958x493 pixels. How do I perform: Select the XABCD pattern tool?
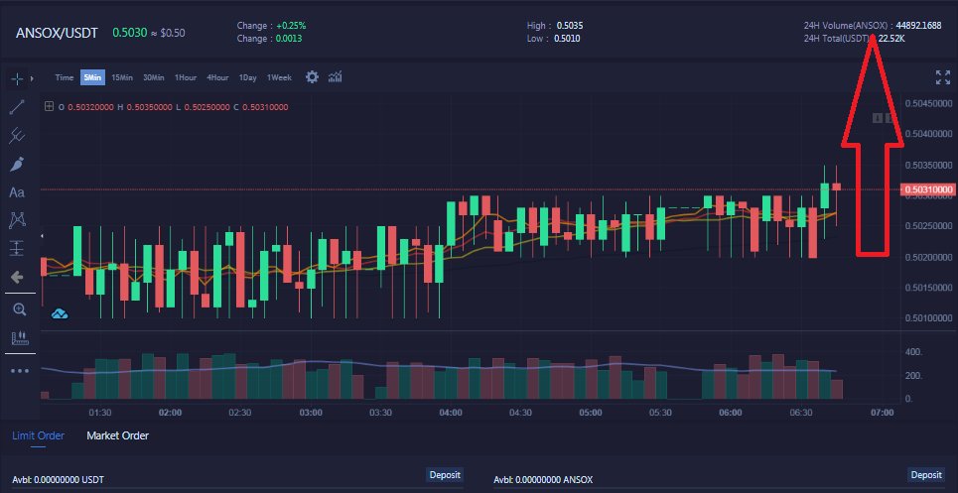[x=17, y=220]
